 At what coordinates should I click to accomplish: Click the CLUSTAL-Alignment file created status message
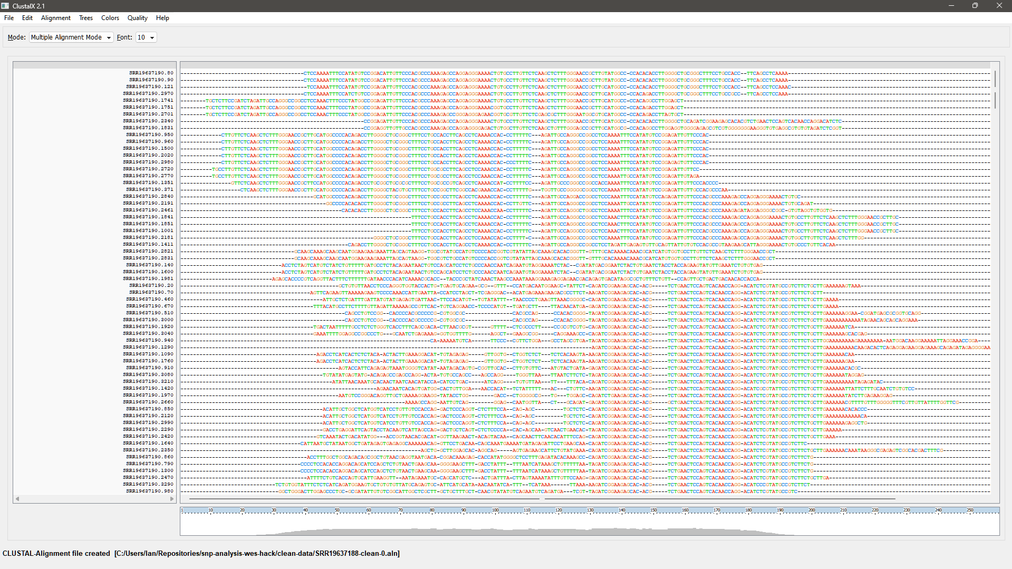coord(201,553)
